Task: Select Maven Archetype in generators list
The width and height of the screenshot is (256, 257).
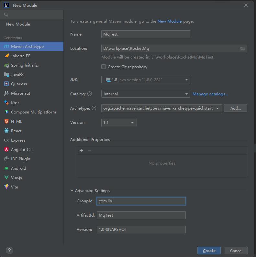Action: 32,46
